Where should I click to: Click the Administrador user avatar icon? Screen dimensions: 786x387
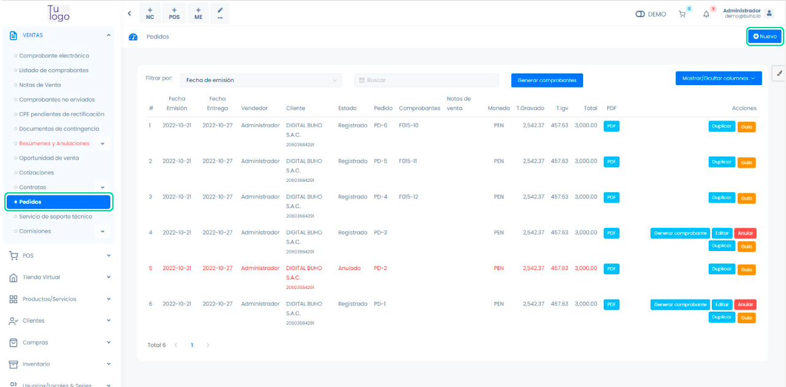click(770, 13)
